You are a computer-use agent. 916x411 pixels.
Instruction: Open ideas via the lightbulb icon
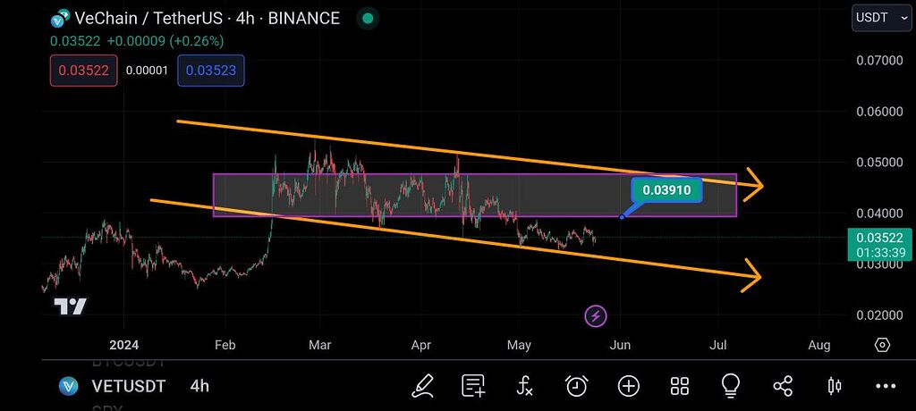731,386
